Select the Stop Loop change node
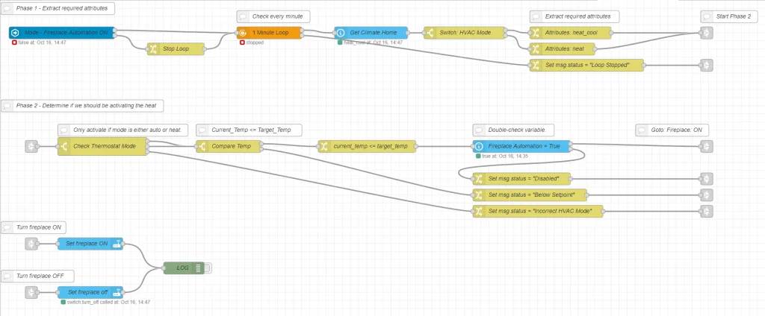 tap(176, 48)
